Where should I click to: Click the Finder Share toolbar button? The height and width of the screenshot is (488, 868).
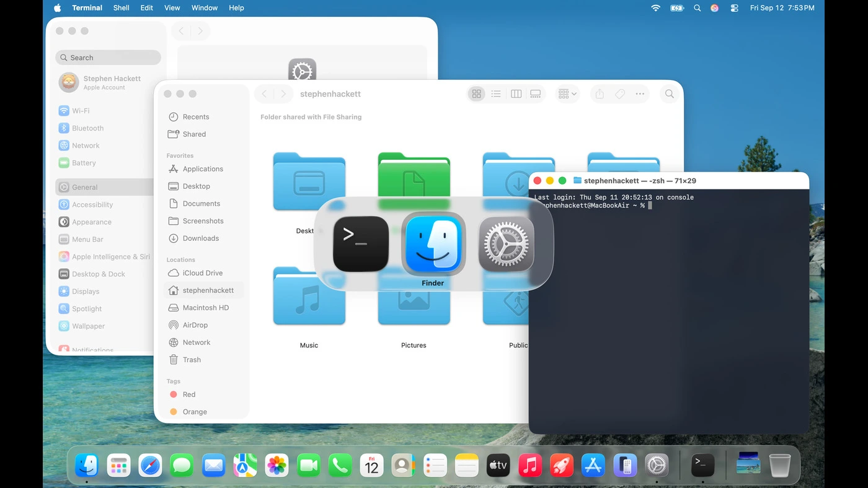600,94
